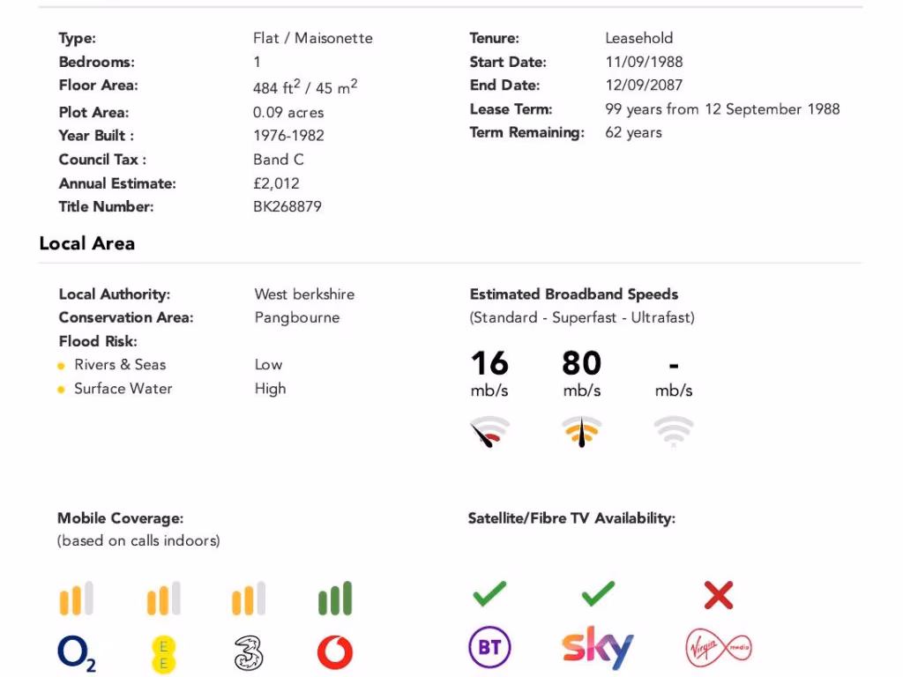Click the green checkmark above Sky
This screenshot has height=677, width=903.
click(x=599, y=594)
